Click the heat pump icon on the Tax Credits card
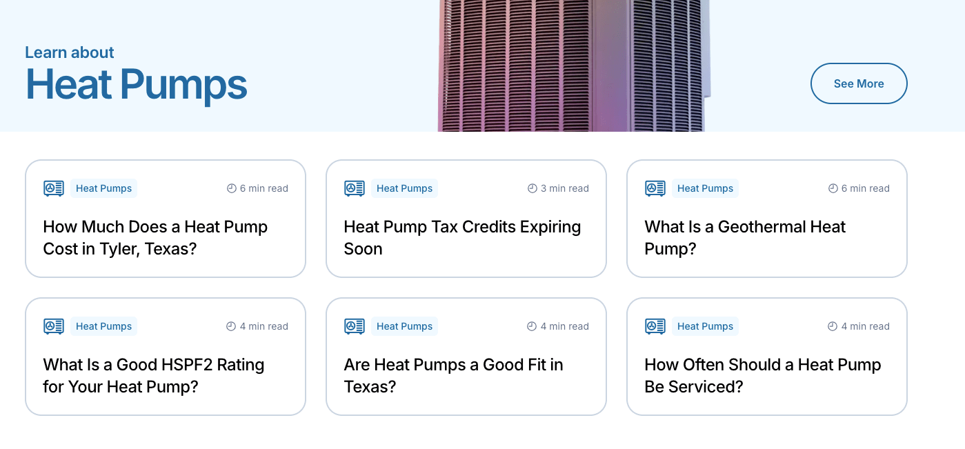Screen dimensions: 965x449 (x=354, y=188)
